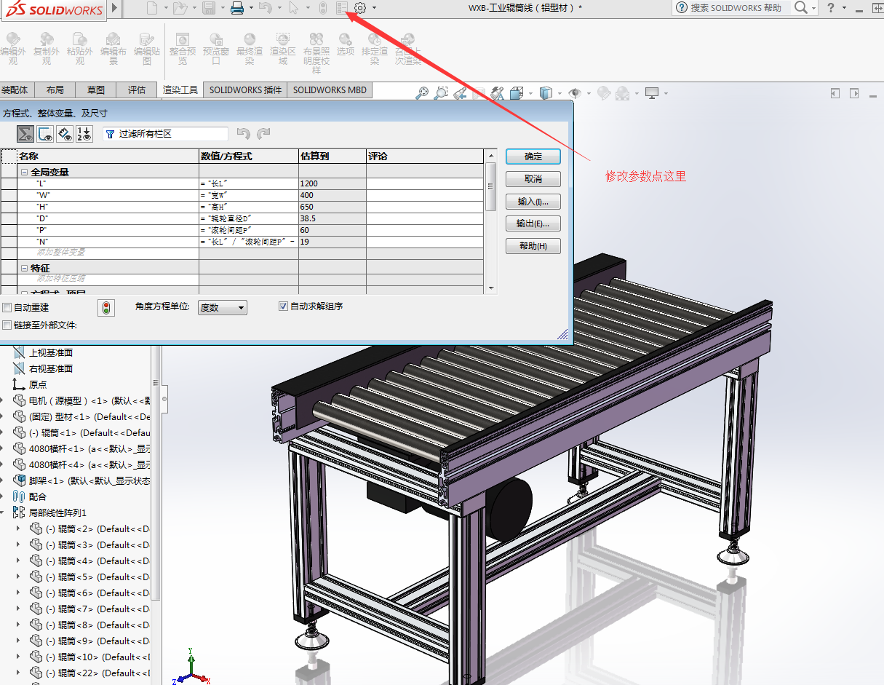The image size is (884, 685).
Task: Click value 1200 for variable L
Action: [x=333, y=183]
